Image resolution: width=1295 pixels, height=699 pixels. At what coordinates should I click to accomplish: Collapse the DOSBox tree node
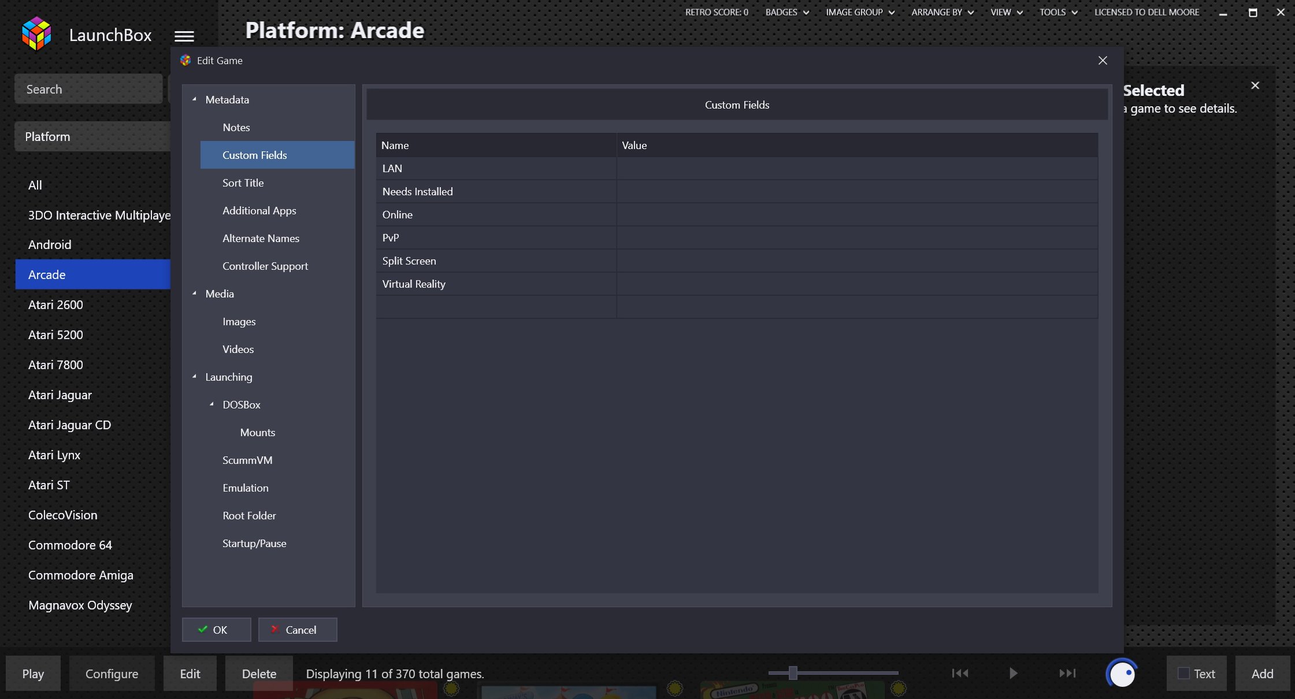211,404
